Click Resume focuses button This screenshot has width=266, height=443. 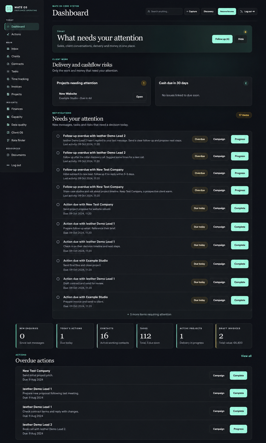[227, 11]
